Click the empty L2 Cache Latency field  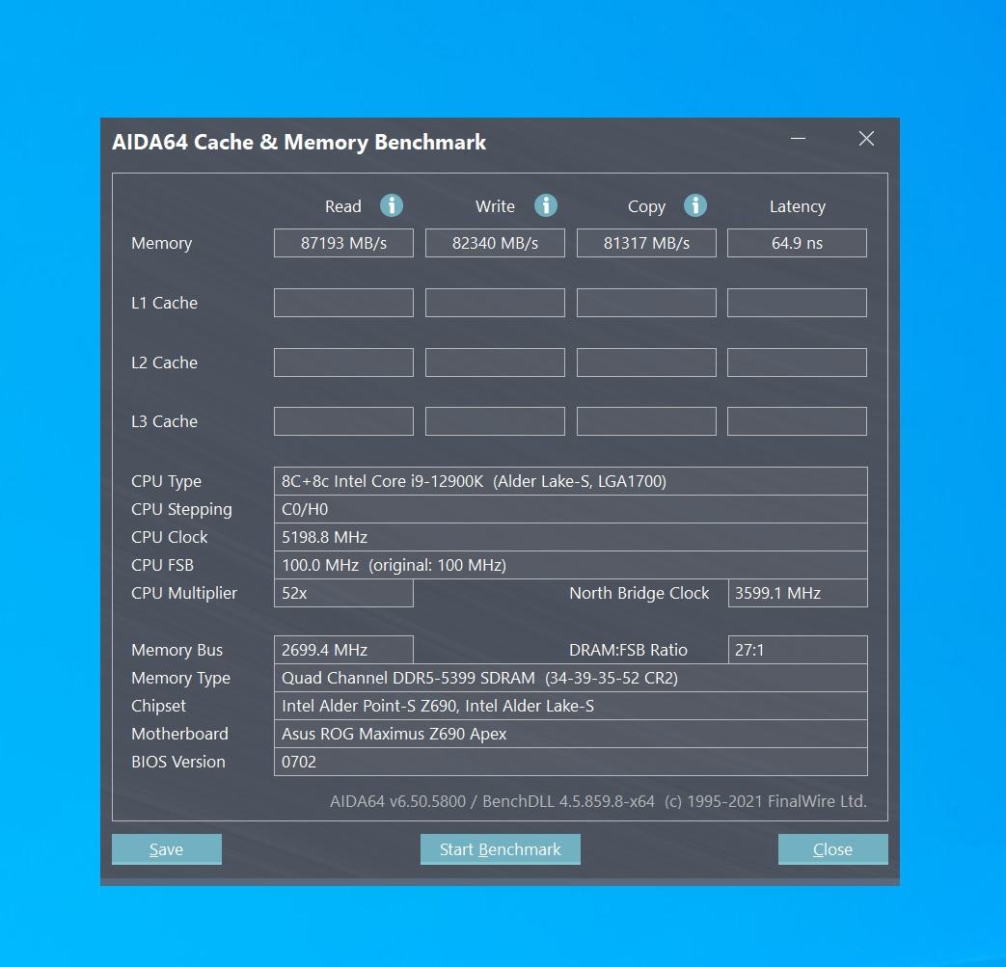click(x=797, y=363)
